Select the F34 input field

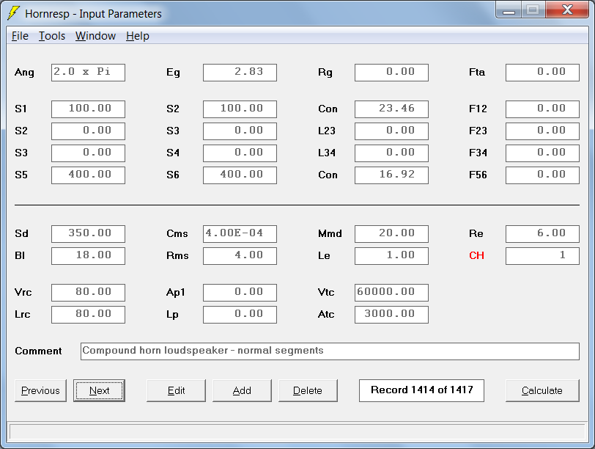tap(543, 153)
